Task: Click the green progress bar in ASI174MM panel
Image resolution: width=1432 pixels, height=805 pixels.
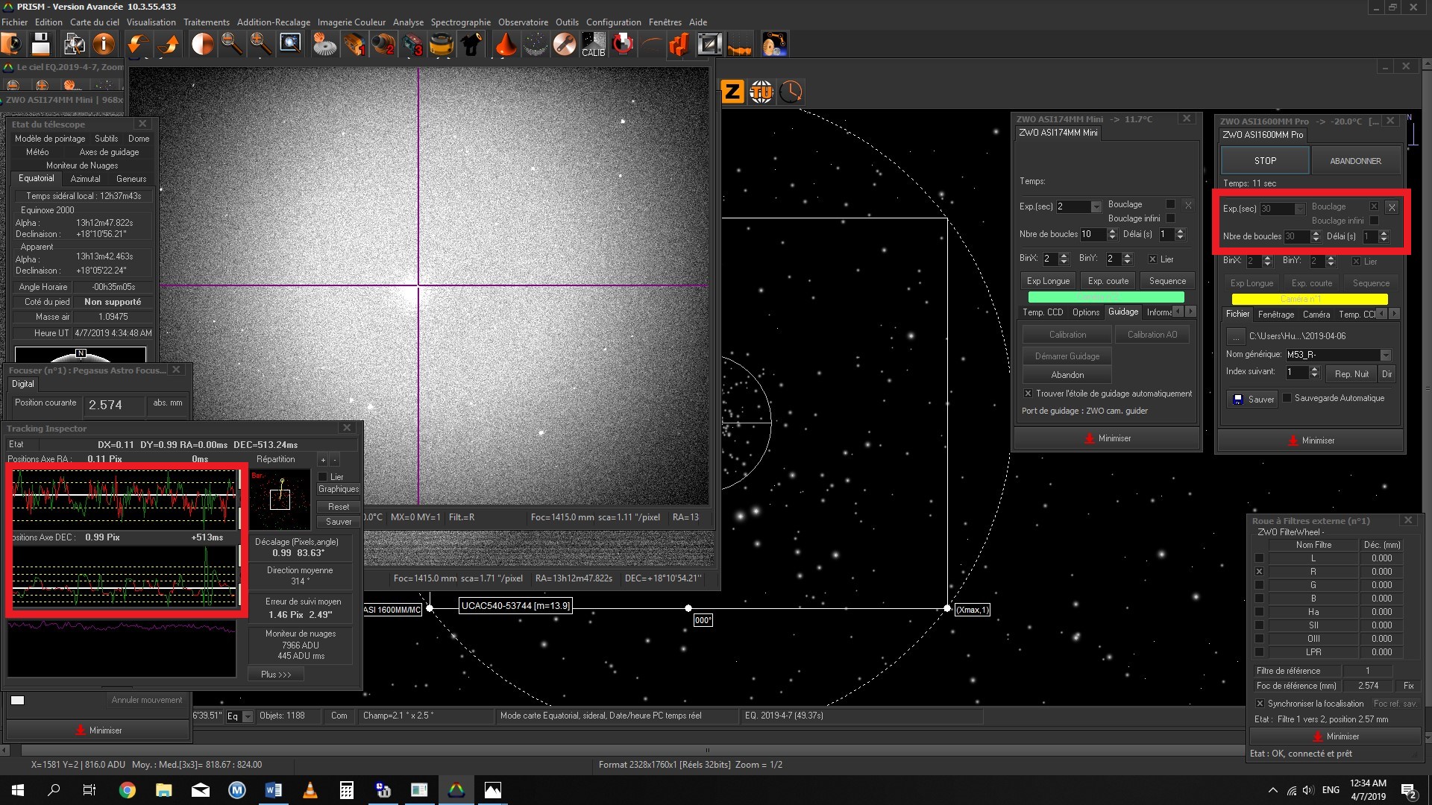Action: tap(1105, 297)
